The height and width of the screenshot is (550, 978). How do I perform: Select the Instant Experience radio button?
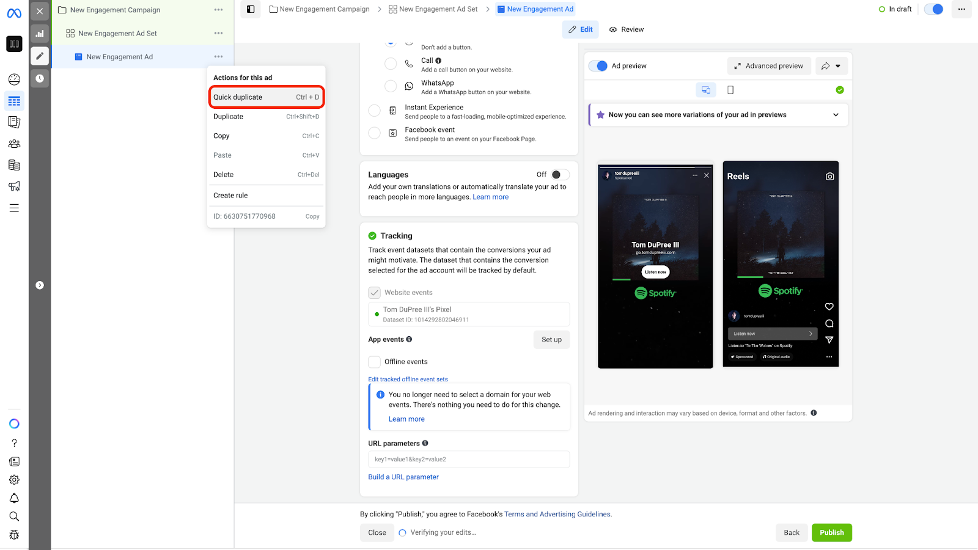point(375,111)
